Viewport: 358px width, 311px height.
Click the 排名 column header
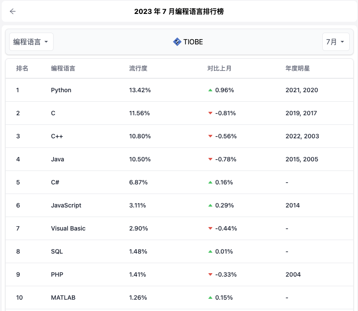[22, 68]
